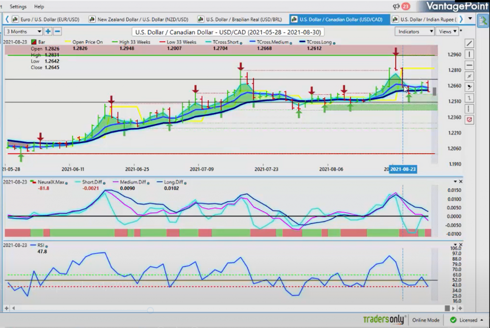Open Medium.Diff settings dot
Image resolution: width=490 pixels, height=328 pixels.
coord(148,183)
